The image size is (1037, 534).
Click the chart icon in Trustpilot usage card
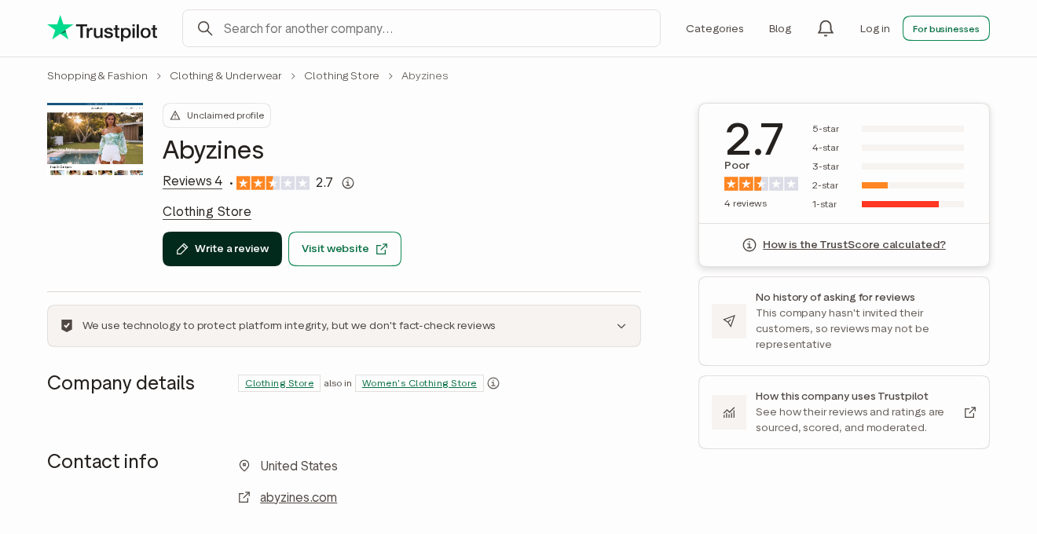(729, 412)
